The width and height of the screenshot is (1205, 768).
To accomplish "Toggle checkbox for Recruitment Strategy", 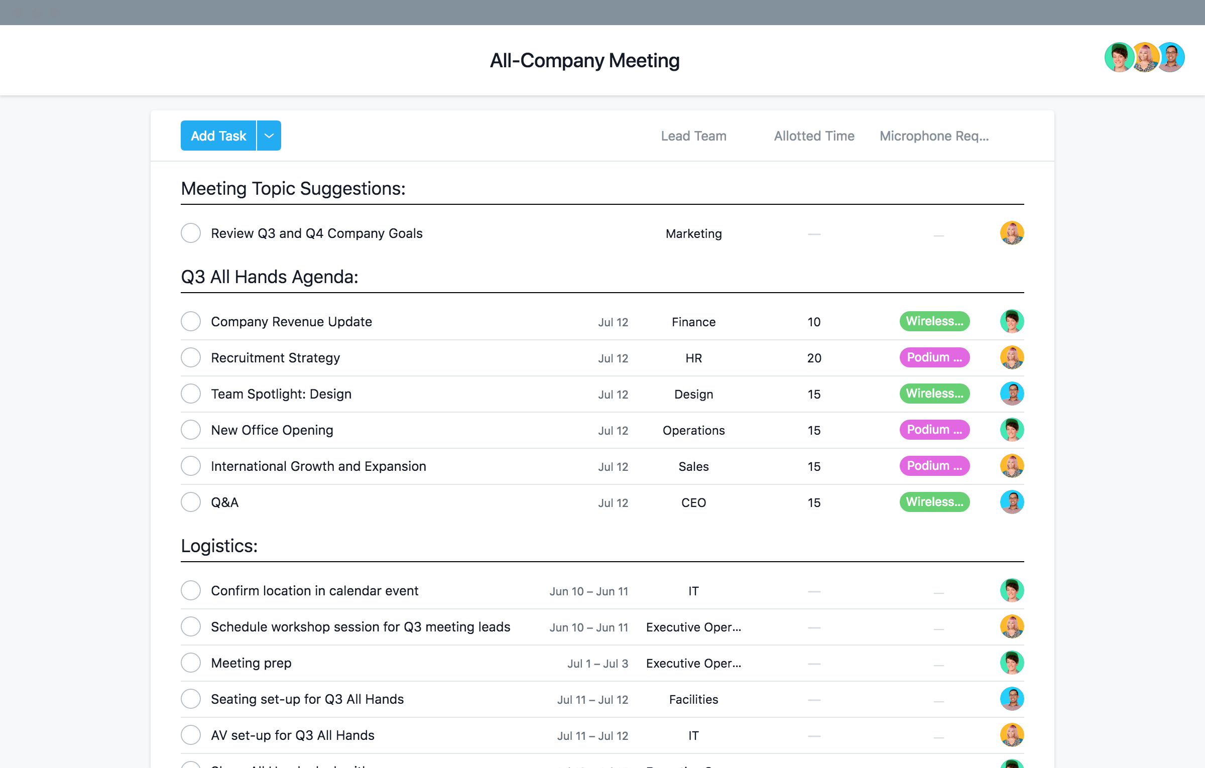I will [x=191, y=356].
